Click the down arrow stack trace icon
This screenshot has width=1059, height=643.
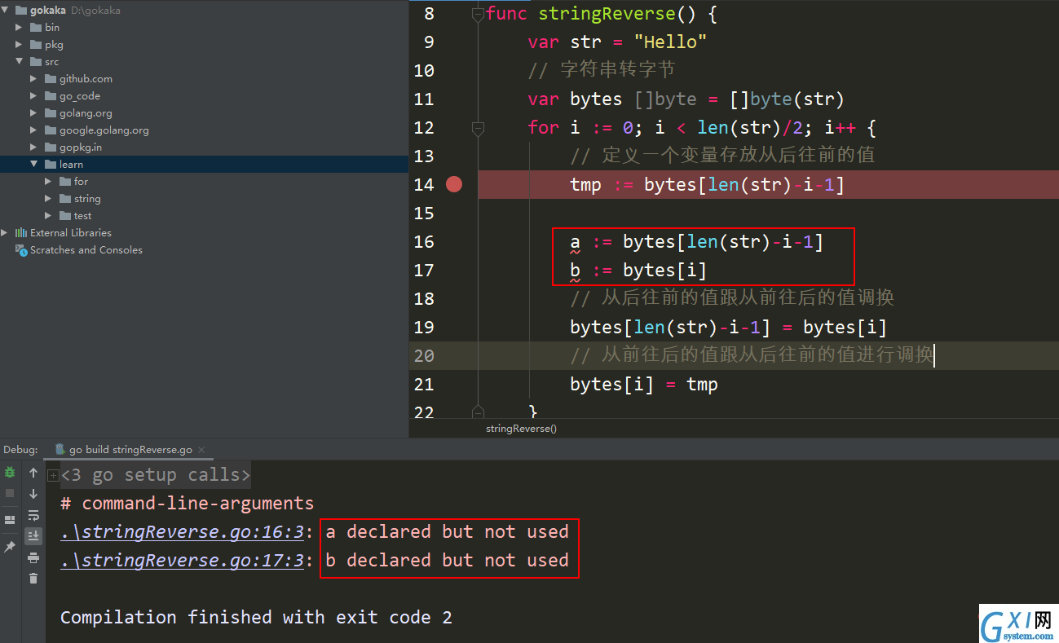pos(33,494)
